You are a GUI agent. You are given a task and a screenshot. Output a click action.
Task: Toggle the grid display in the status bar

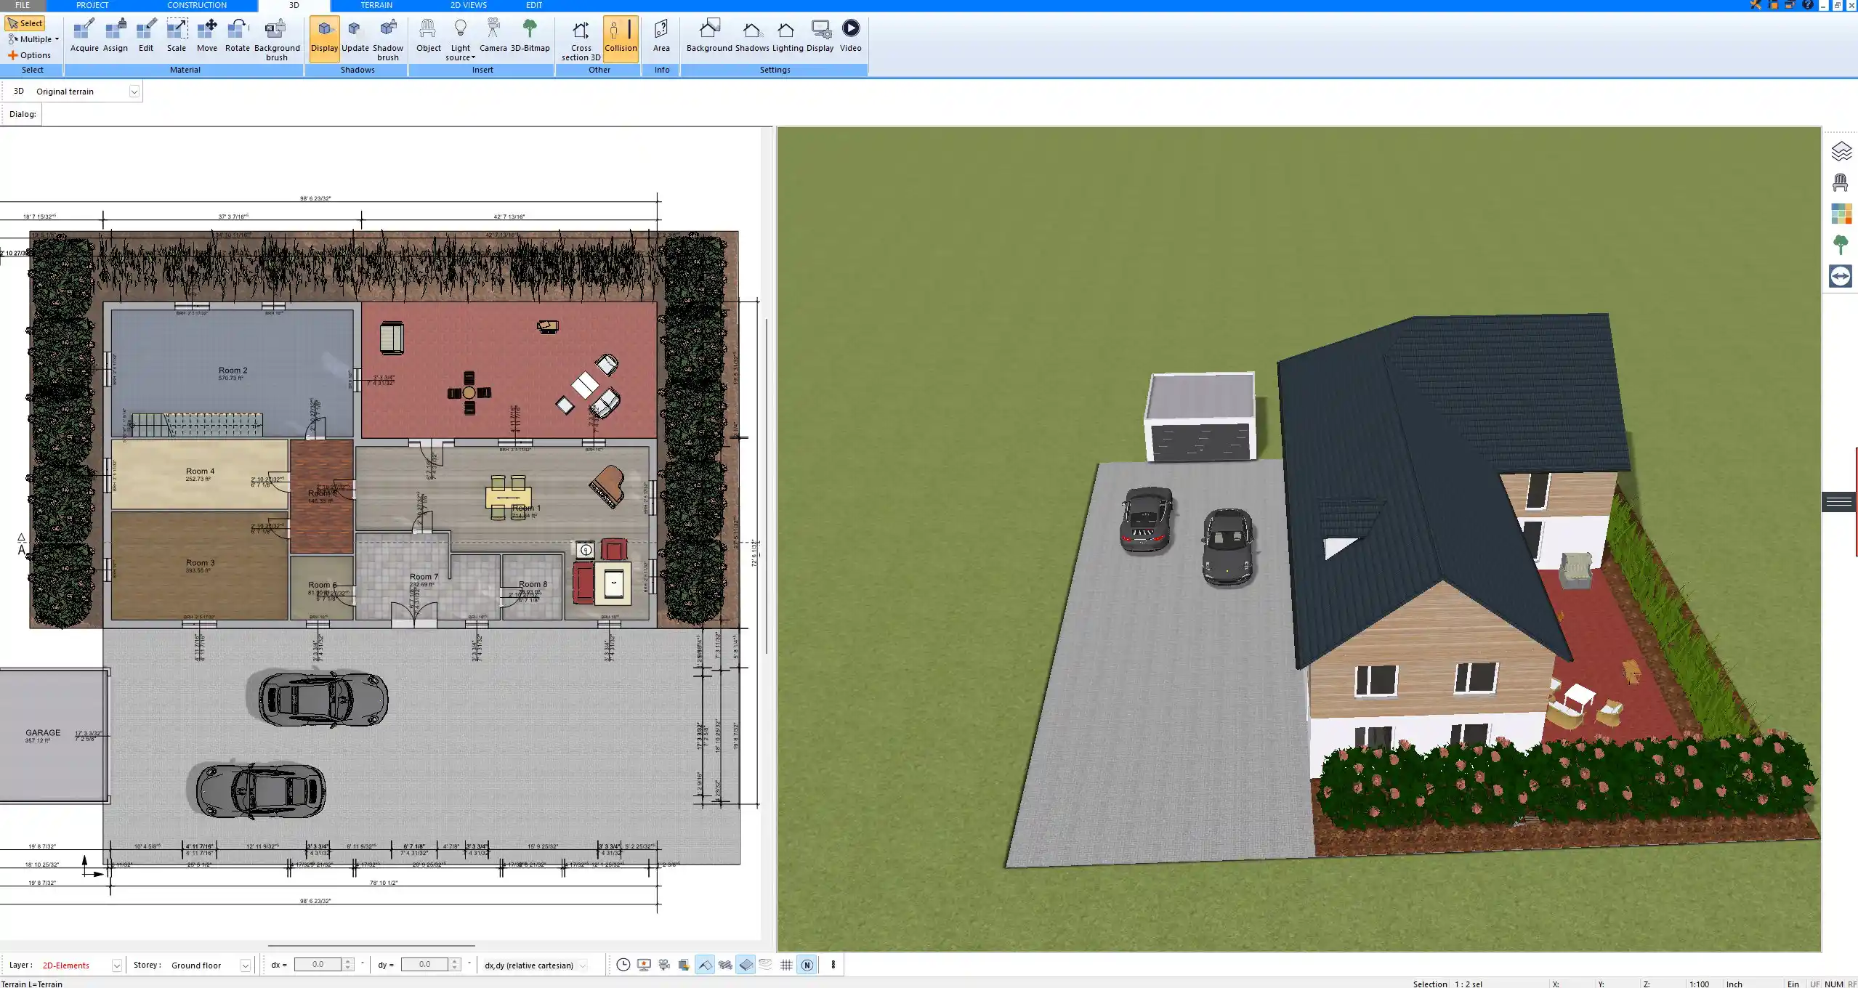785,965
